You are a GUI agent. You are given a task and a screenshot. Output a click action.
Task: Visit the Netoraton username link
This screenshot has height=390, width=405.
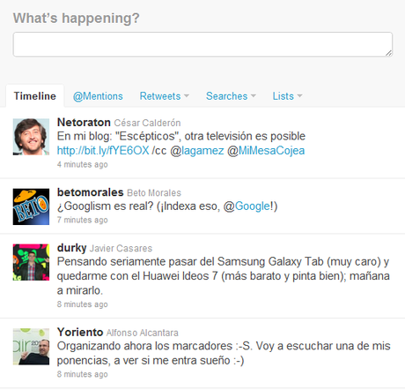pyautogui.click(x=84, y=123)
